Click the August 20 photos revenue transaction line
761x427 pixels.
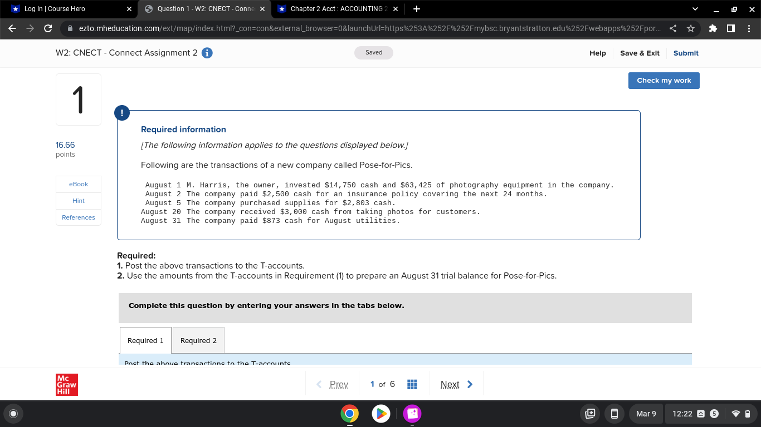[x=310, y=212]
